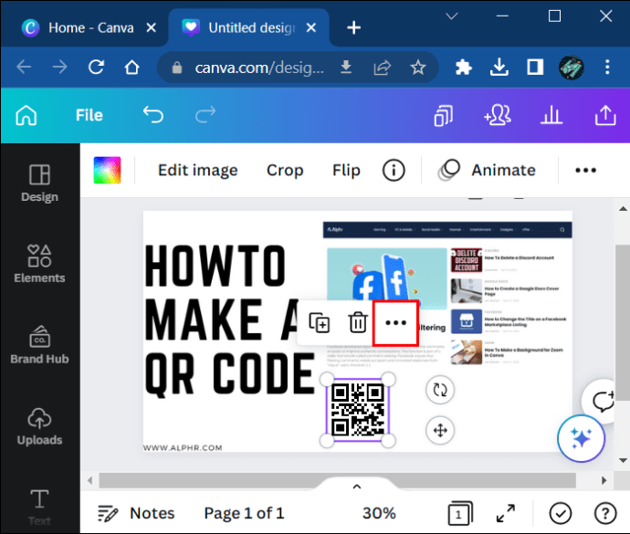Open browser downloads
630x534 pixels.
coord(499,68)
